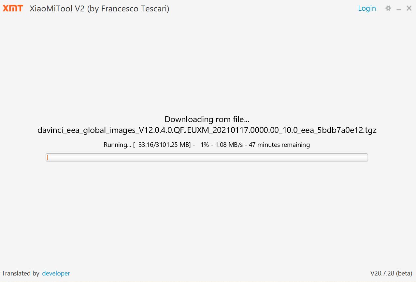Click the Translated by label
Screen dimensions: 416x282
point(21,273)
